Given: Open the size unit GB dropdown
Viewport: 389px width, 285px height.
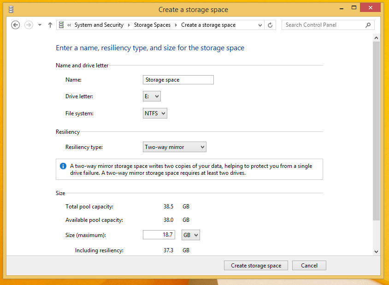Looking at the screenshot, I should [191, 235].
